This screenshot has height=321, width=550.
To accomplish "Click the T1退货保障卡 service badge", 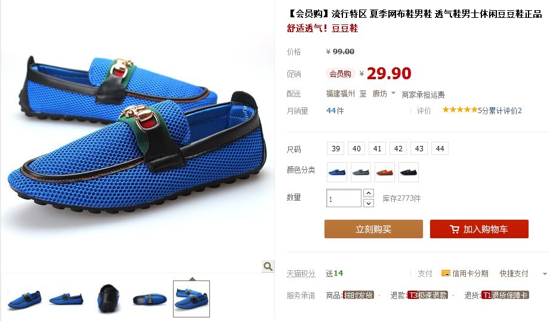I will point(505,295).
